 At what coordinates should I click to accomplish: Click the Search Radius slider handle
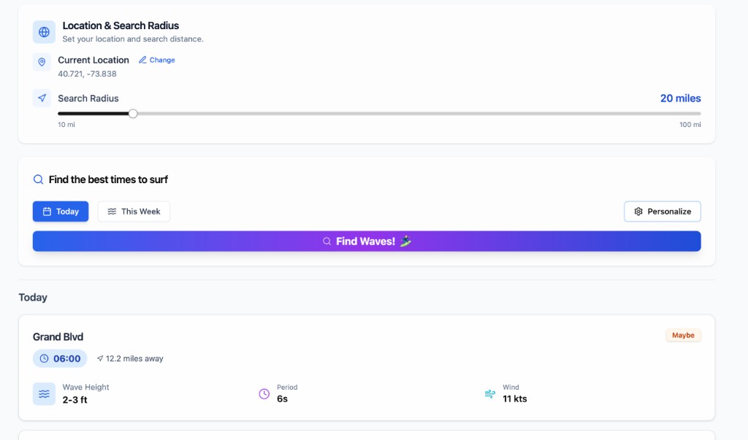click(132, 113)
